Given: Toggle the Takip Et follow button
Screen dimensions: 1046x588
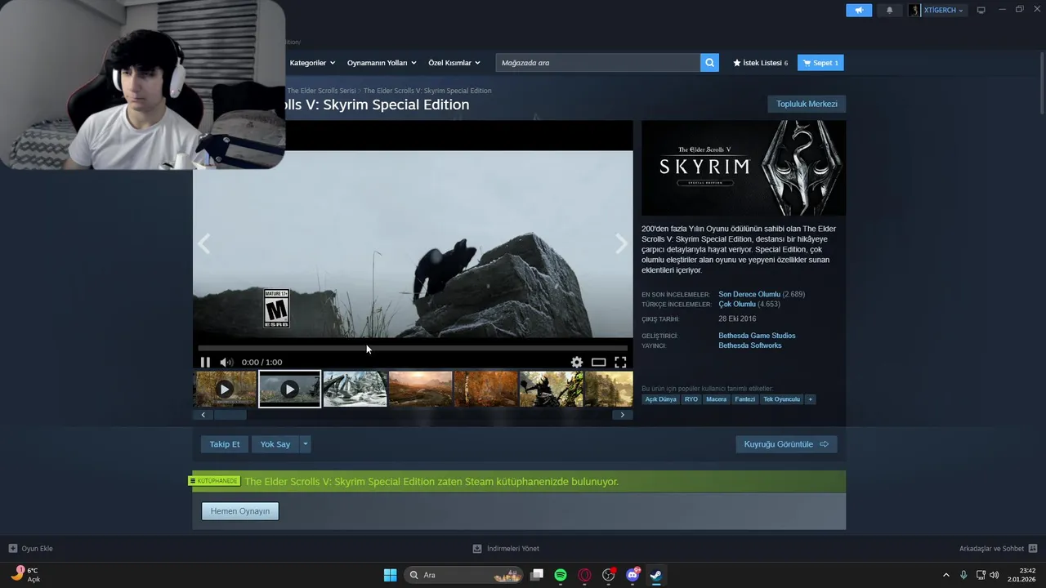Looking at the screenshot, I should 225,444.
